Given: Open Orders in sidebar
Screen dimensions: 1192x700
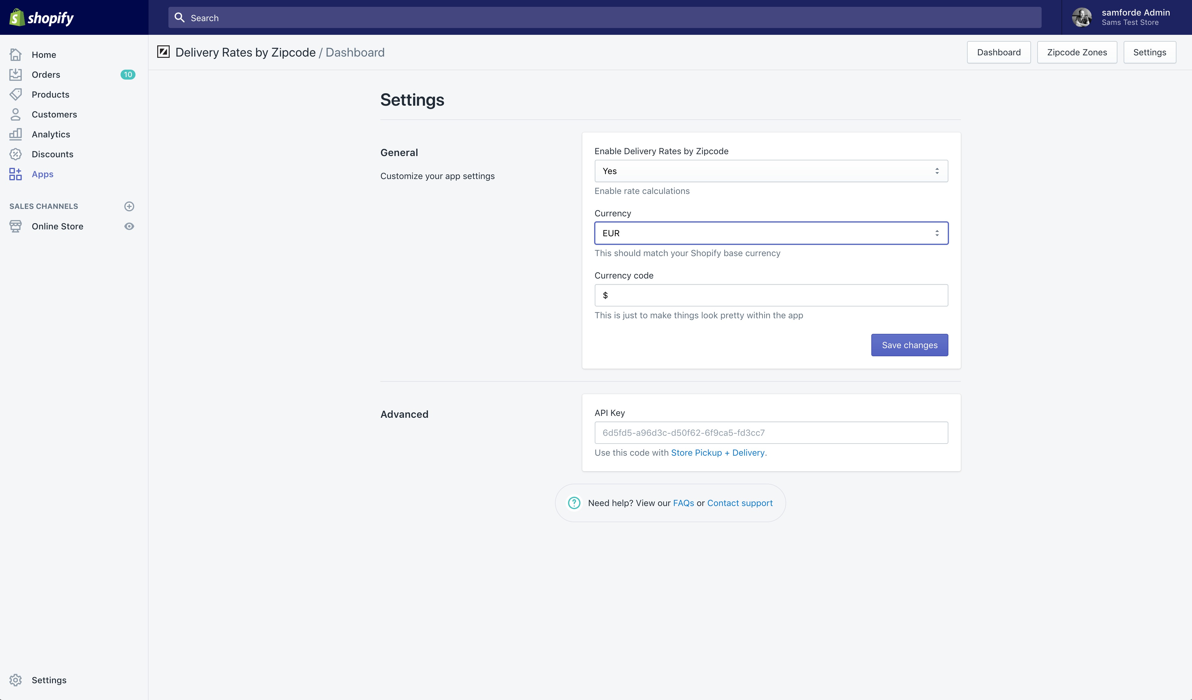Looking at the screenshot, I should coord(46,74).
